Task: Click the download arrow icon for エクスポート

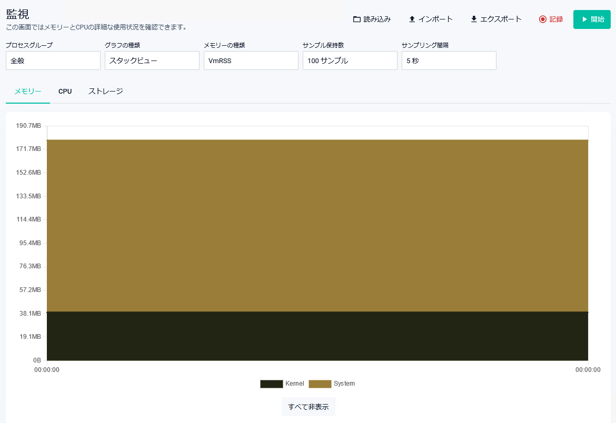Action: tap(474, 19)
